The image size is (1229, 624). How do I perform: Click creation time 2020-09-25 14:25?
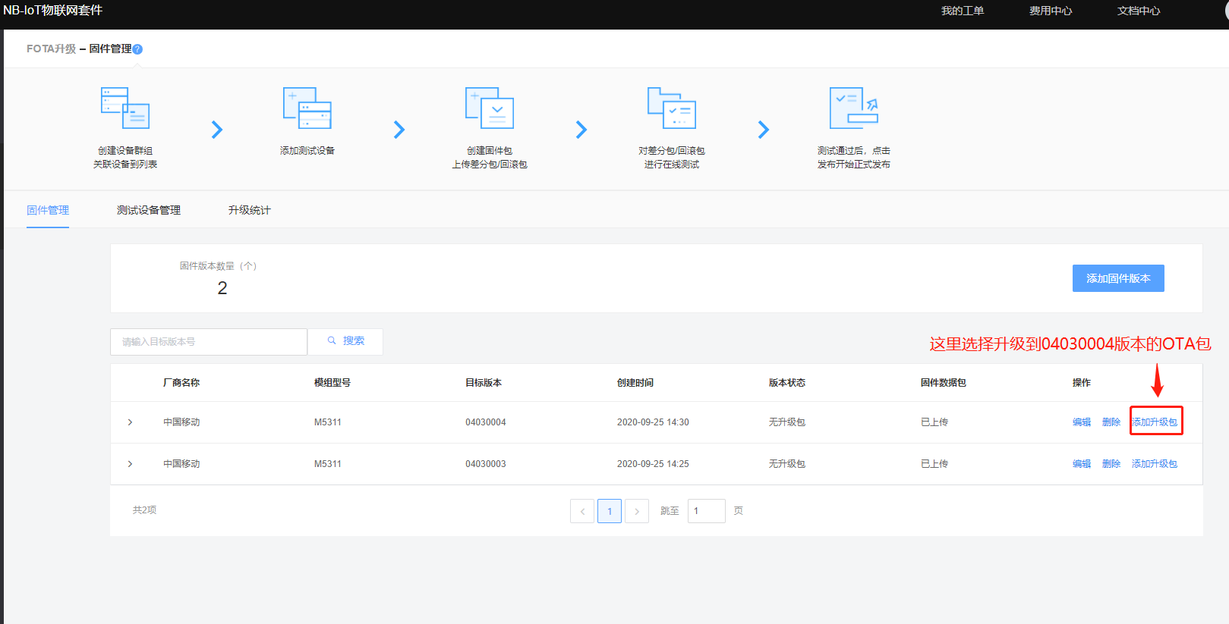pos(653,464)
